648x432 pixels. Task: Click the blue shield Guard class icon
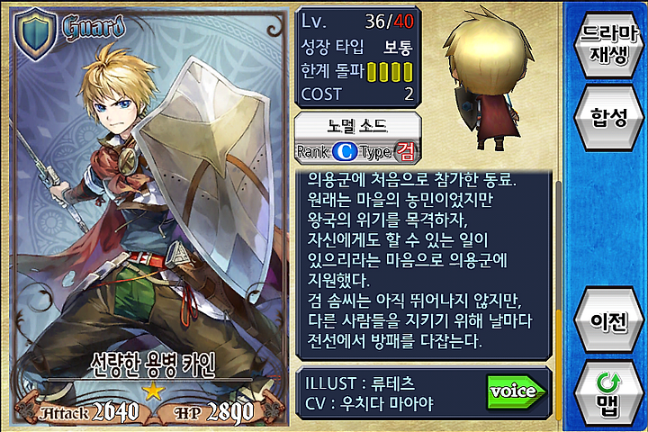click(35, 32)
